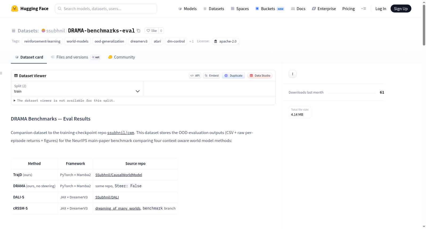Open the more navigation options icon
The width and height of the screenshot is (426, 229).
(x=363, y=9)
